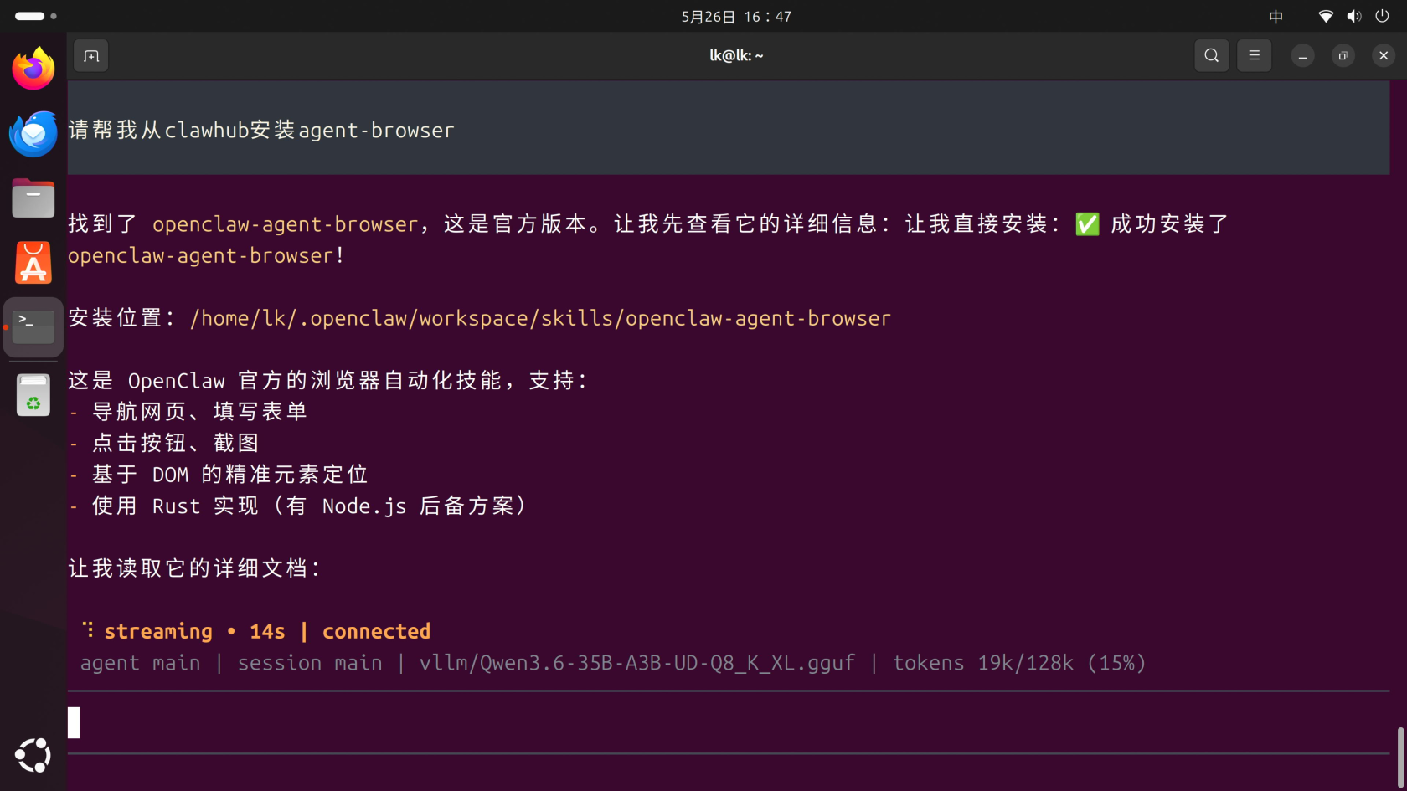
Task: Click "session main" in status line
Action: (310, 663)
